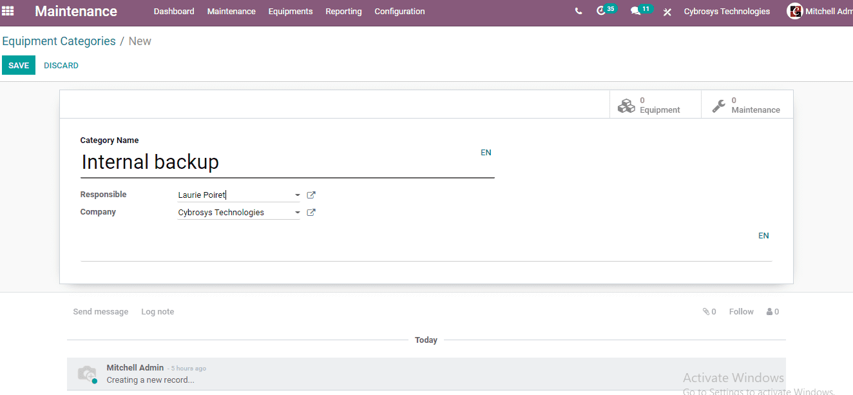Click the DISCARD button
853x395 pixels.
[x=61, y=65]
